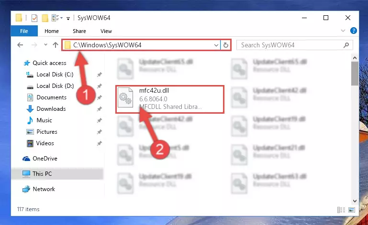The height and width of the screenshot is (225, 368).
Task: Go forward with the Forward arrow
Action: [x=34, y=45]
